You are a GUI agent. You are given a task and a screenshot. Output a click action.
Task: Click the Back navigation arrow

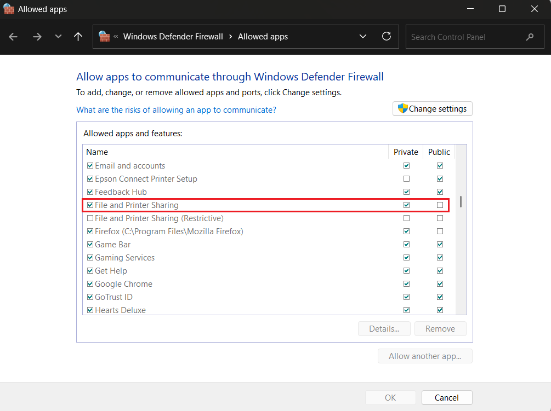coord(14,37)
